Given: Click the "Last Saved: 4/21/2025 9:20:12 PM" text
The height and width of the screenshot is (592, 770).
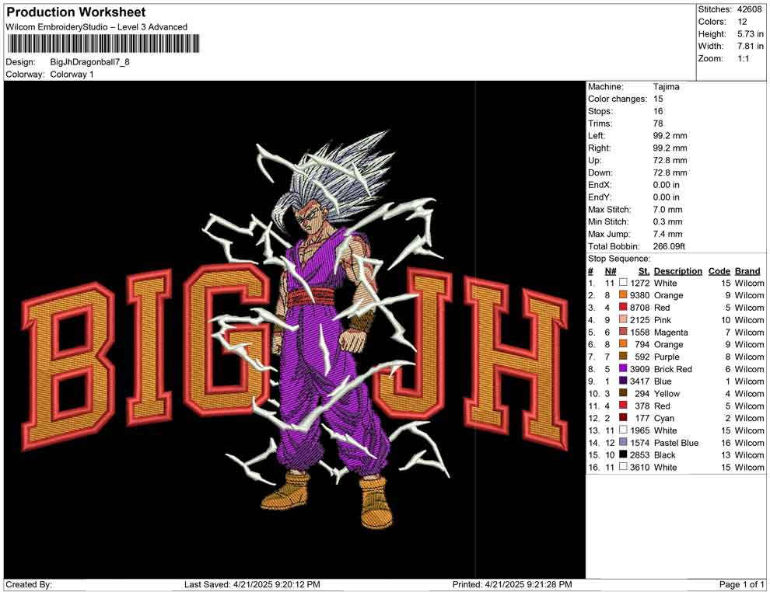Looking at the screenshot, I should (252, 584).
